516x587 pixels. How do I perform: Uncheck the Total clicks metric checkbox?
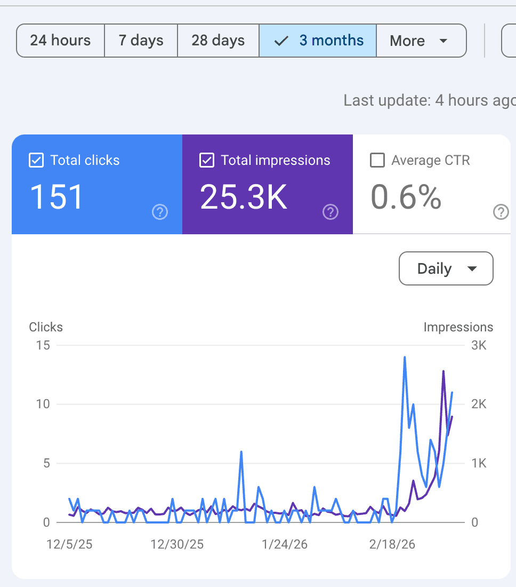[x=36, y=160]
